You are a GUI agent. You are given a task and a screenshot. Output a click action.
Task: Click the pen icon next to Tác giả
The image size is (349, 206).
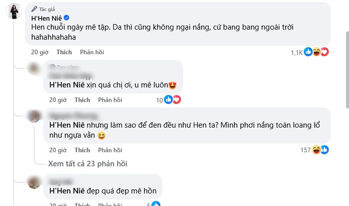click(34, 9)
